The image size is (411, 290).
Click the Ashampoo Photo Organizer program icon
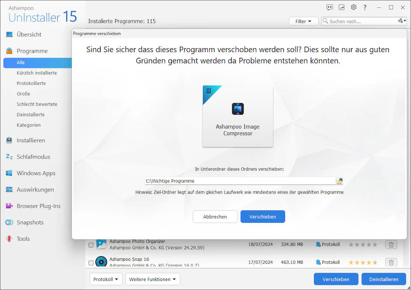click(x=101, y=244)
